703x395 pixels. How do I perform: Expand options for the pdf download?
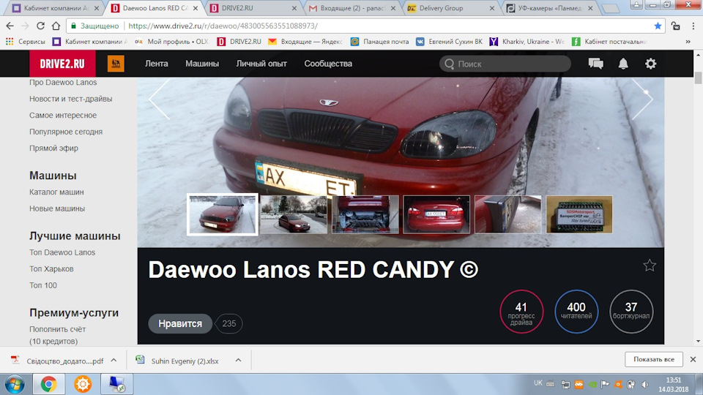114,360
